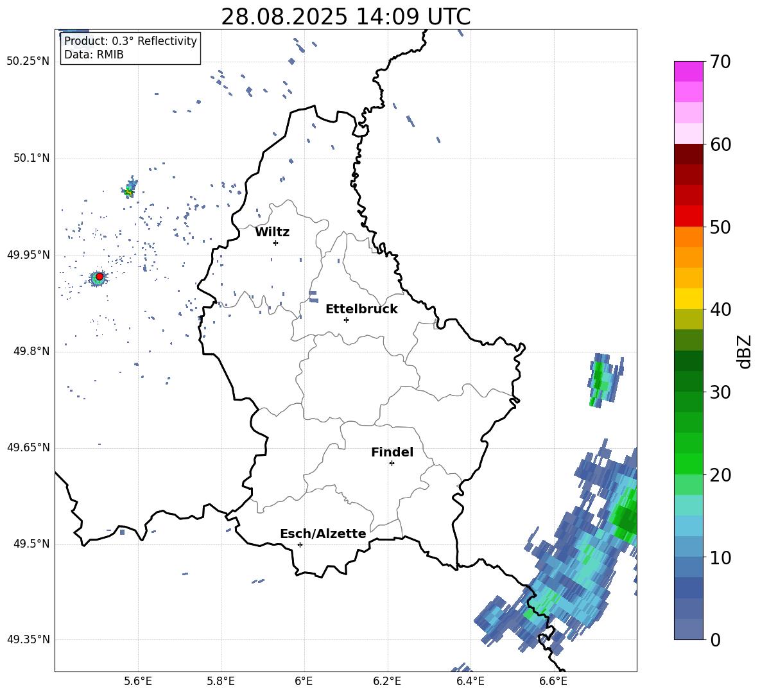Click the 49.95°N latitude label
Screen dimensions: 760x694
pyautogui.click(x=28, y=255)
